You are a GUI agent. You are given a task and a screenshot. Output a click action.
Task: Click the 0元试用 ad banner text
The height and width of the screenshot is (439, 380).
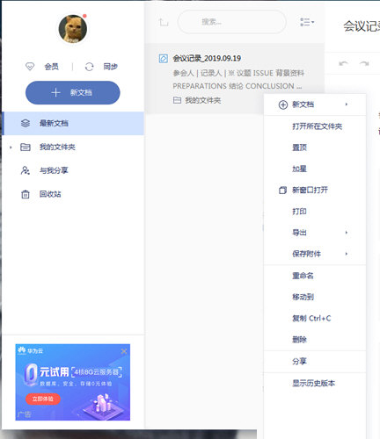[47, 372]
